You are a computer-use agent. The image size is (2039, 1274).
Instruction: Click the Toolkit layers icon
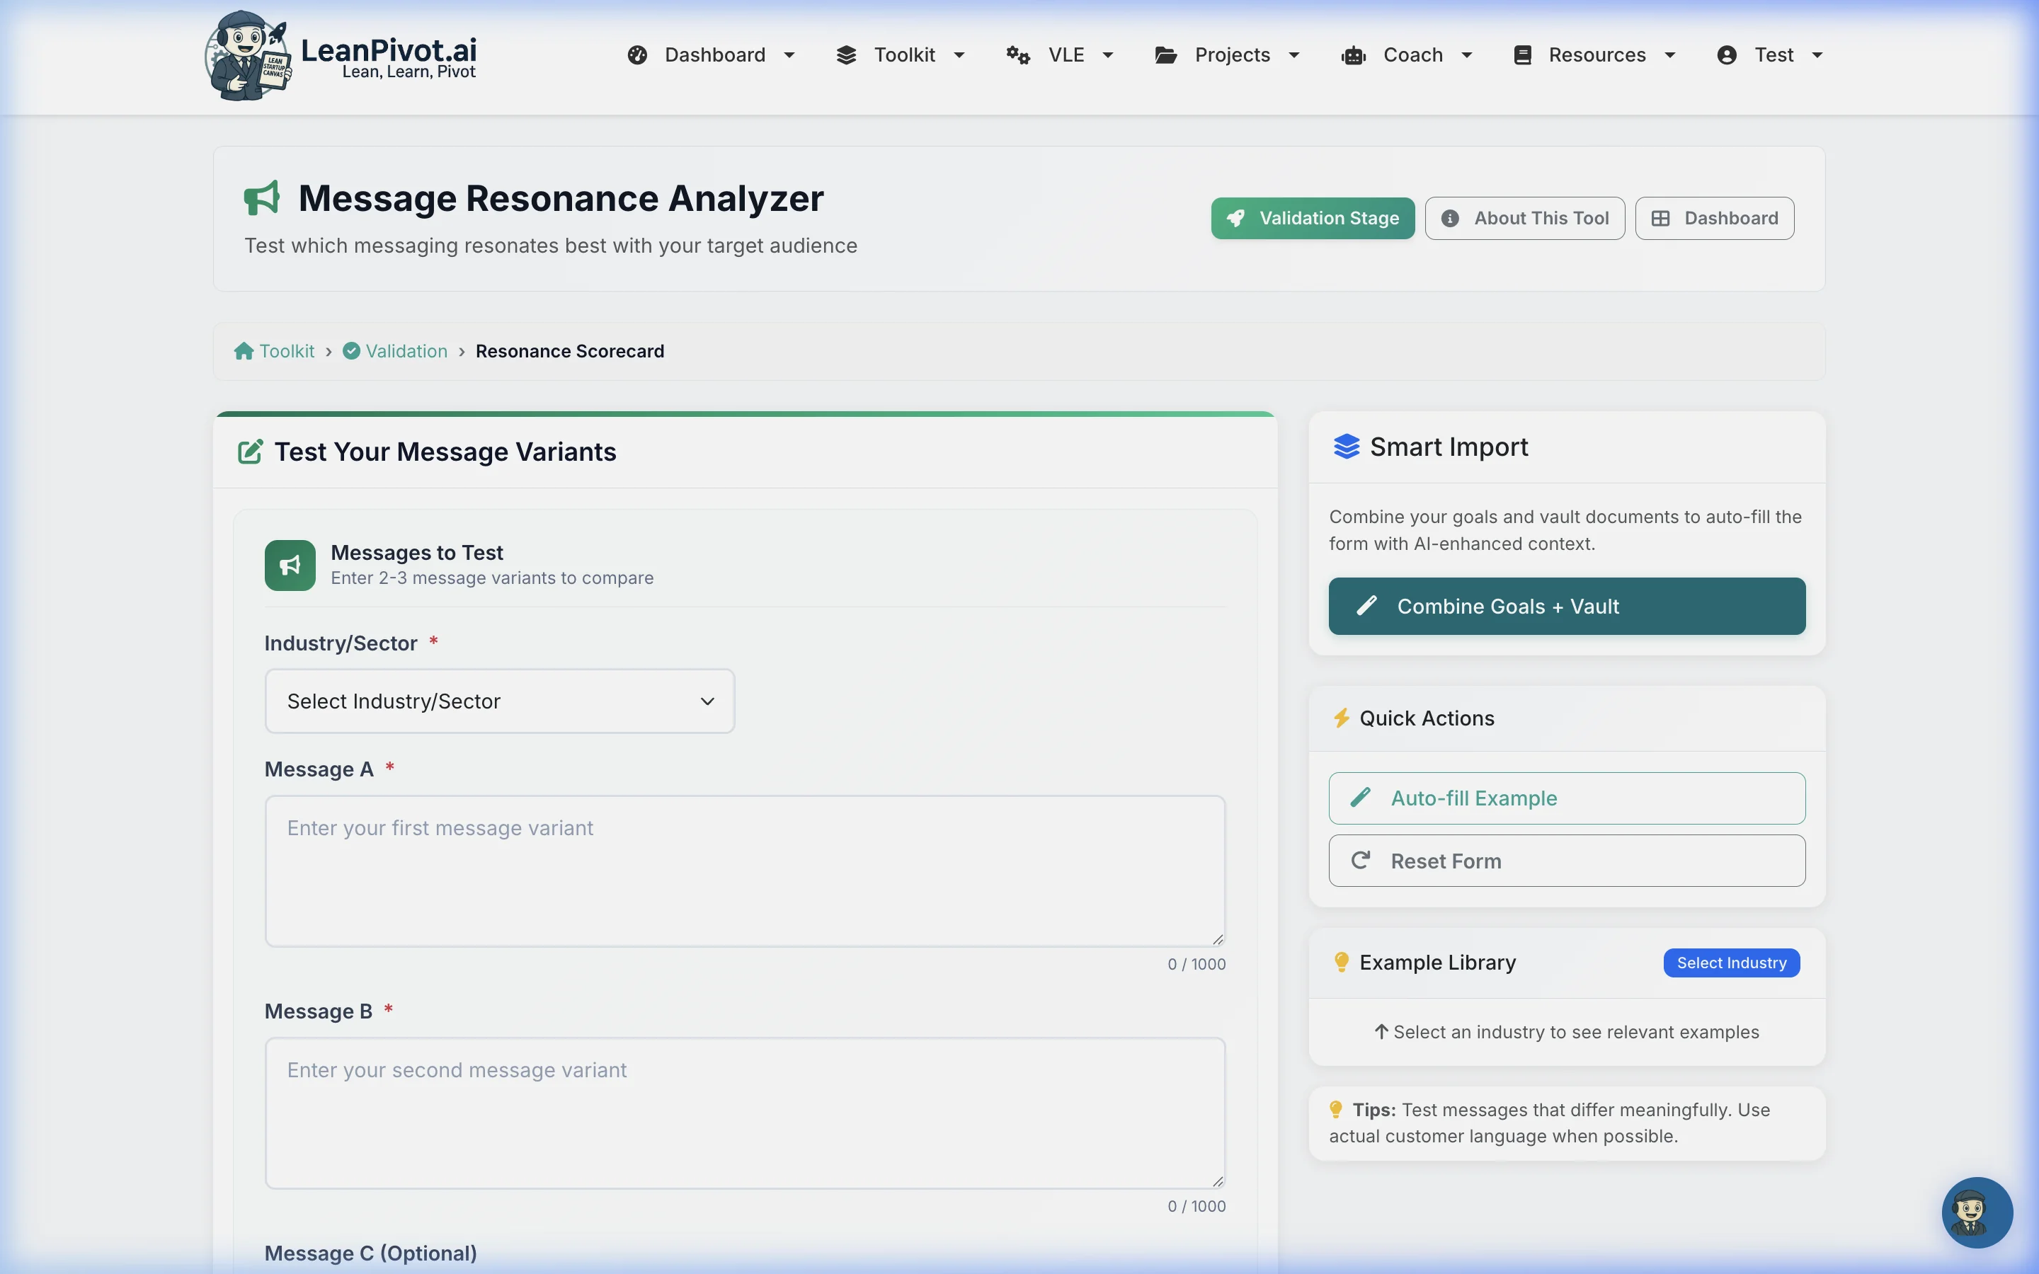848,54
